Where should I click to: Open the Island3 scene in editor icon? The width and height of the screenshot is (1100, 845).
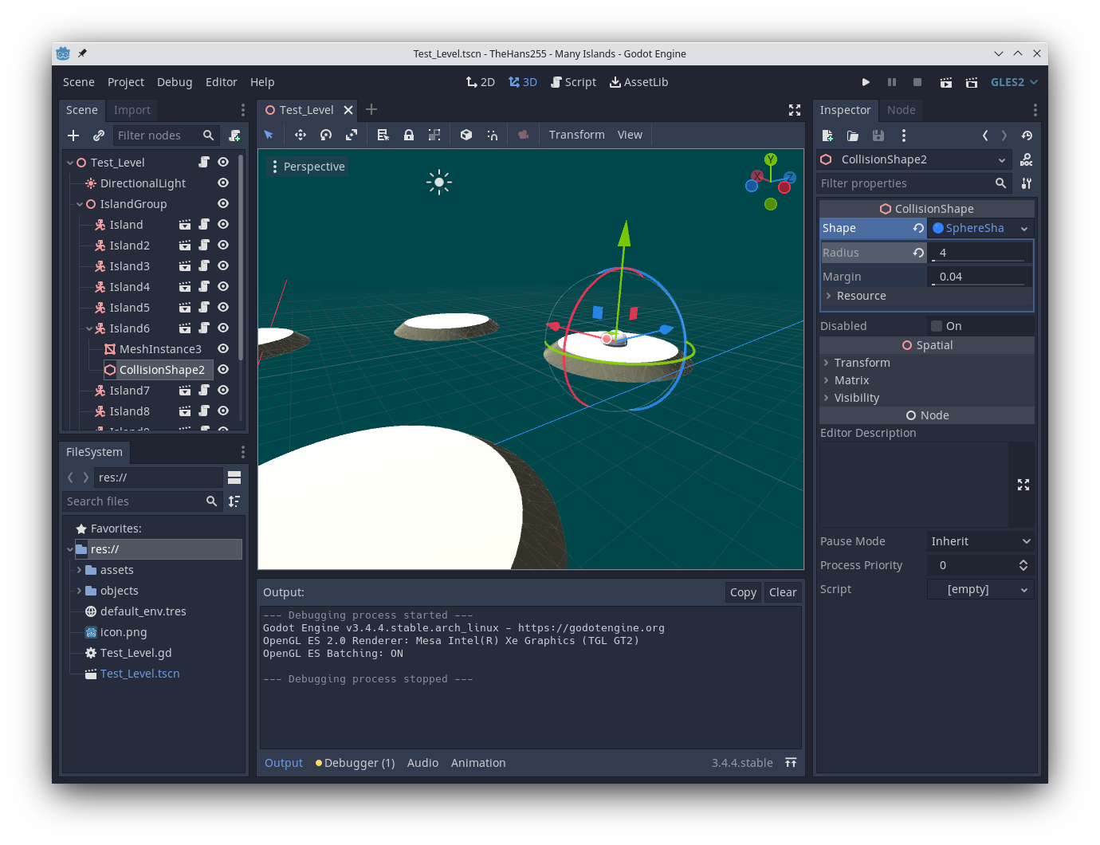pyautogui.click(x=185, y=266)
